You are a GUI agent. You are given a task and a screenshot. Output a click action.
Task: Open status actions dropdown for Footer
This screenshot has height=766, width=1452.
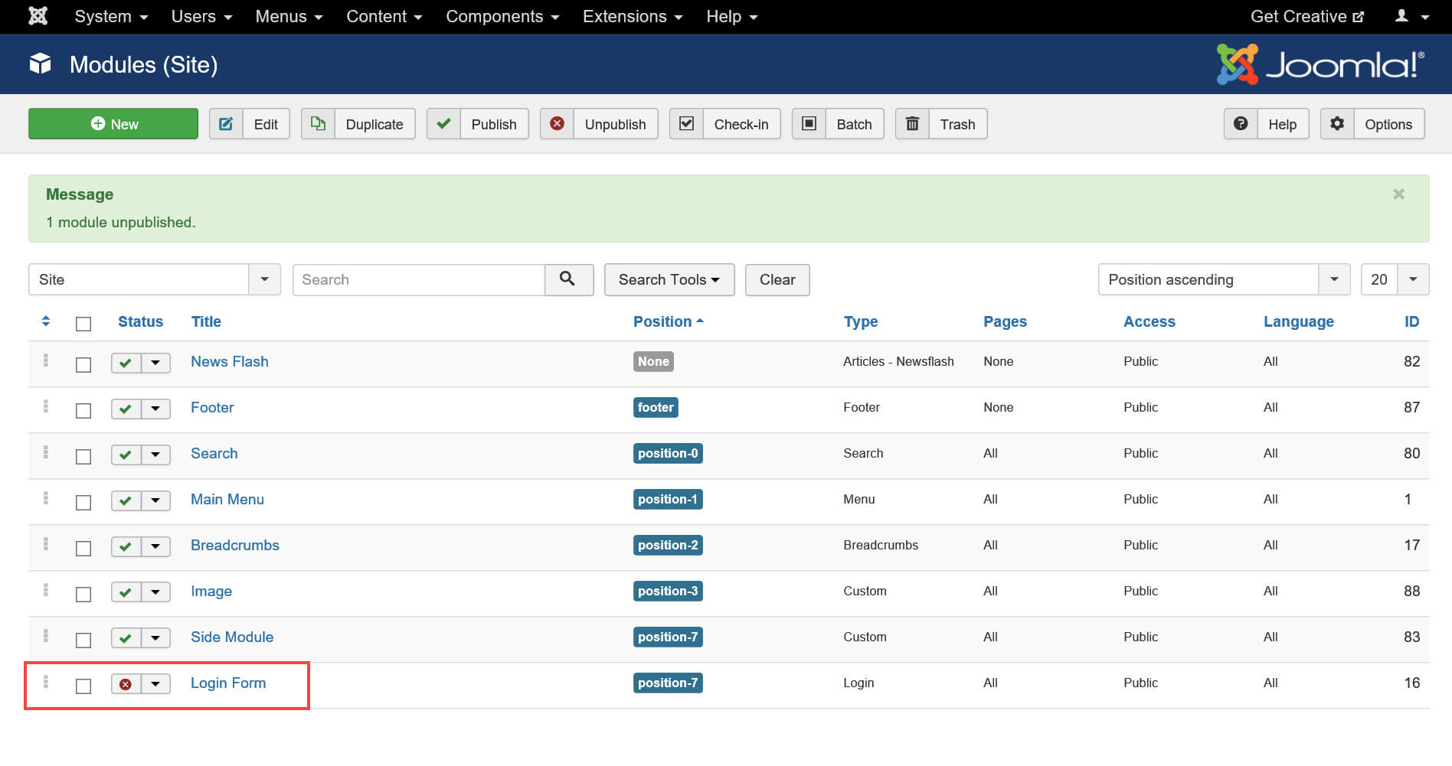click(x=155, y=409)
